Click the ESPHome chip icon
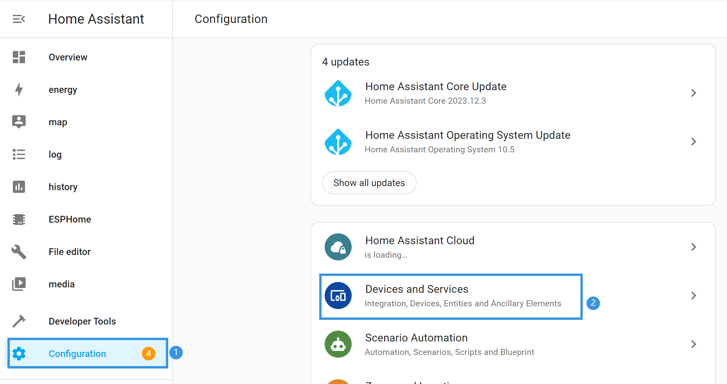Viewport: 727px width, 384px height. 19,219
